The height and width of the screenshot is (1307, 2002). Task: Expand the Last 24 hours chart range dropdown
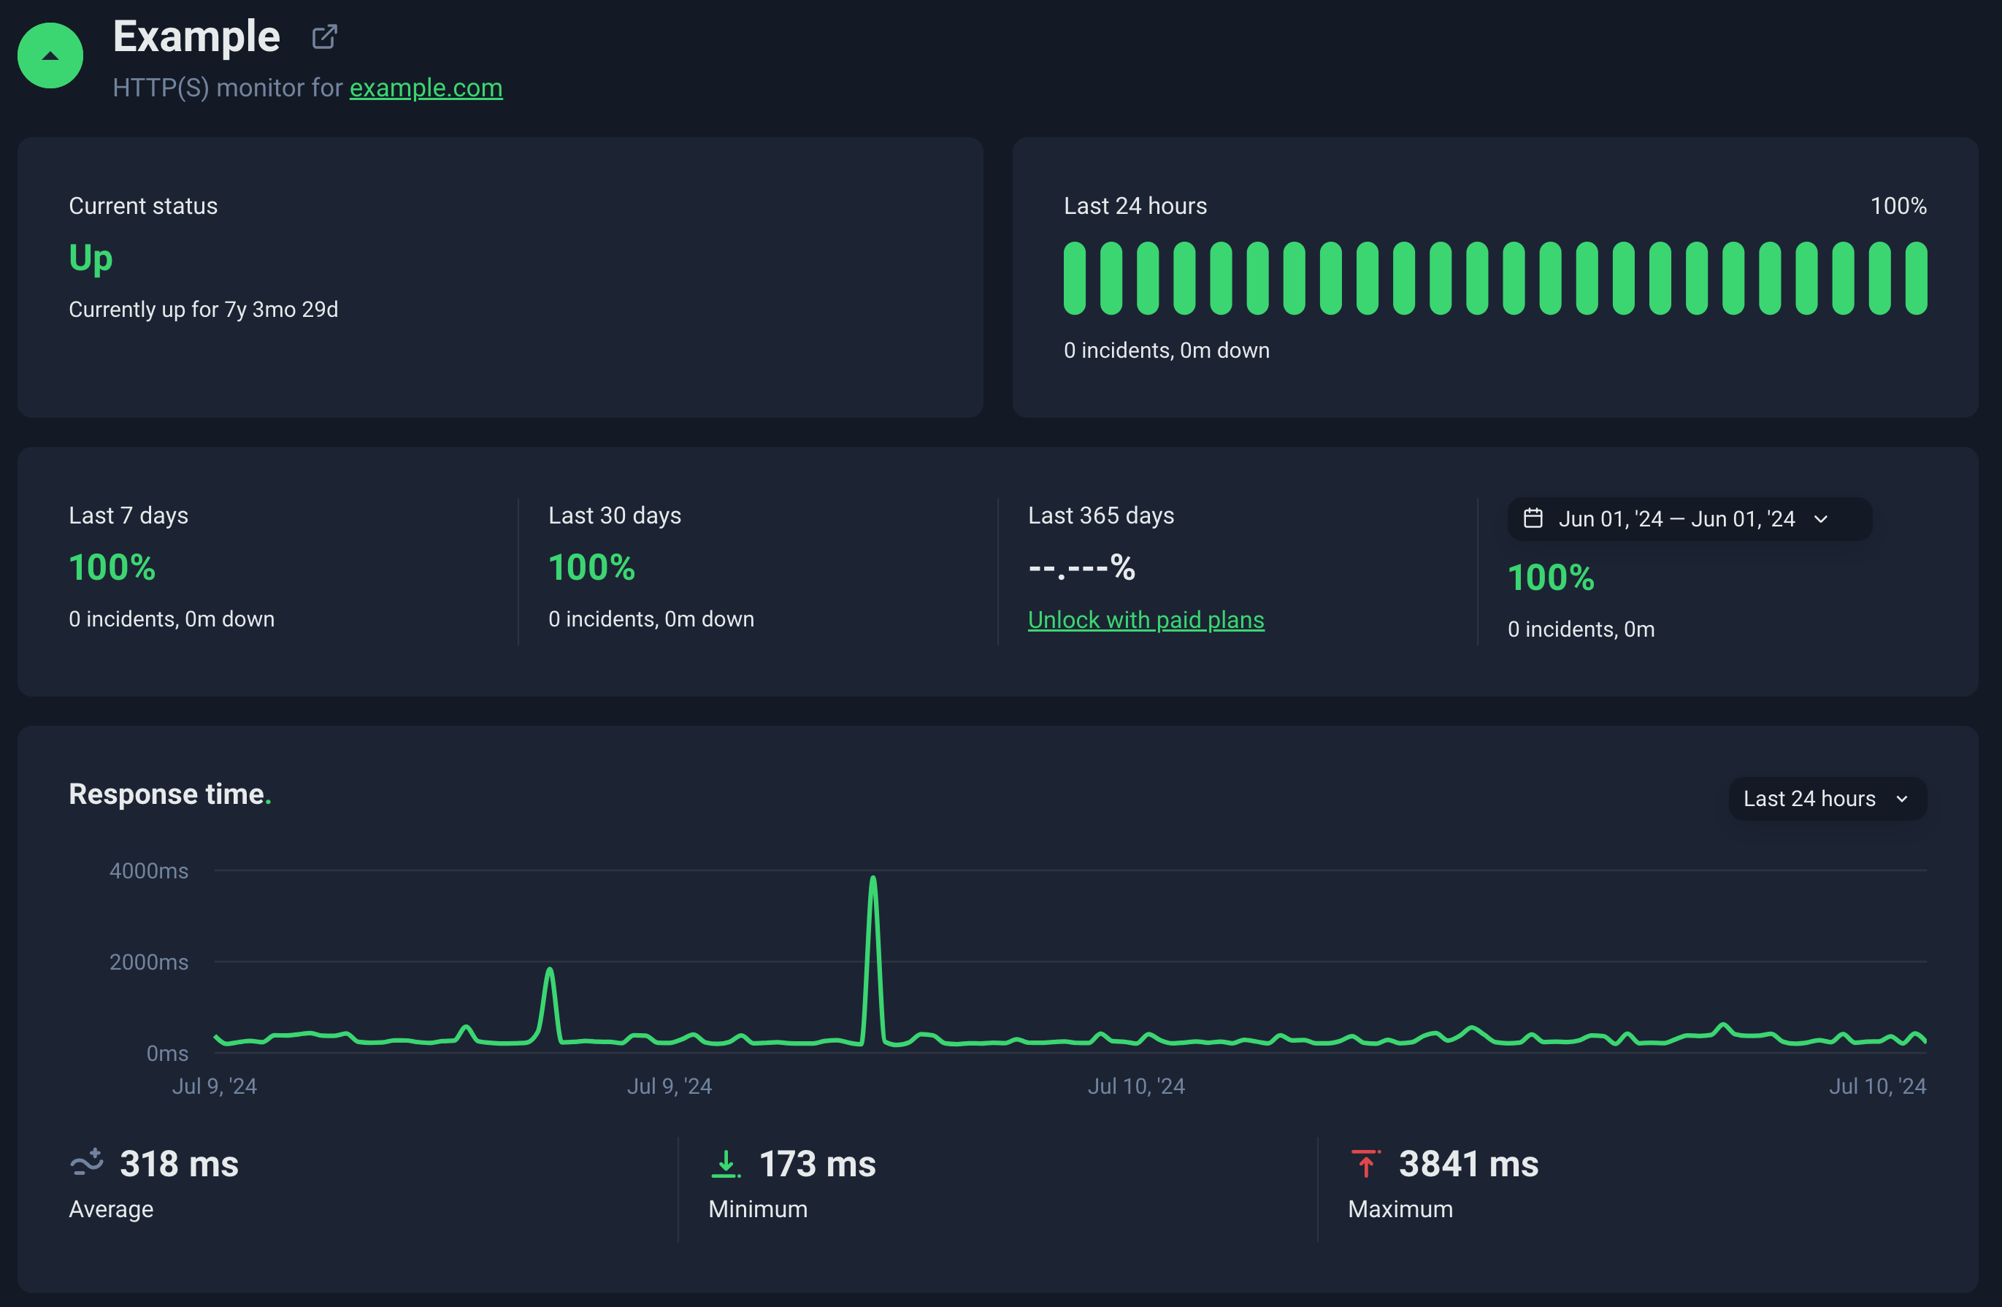coord(1827,798)
